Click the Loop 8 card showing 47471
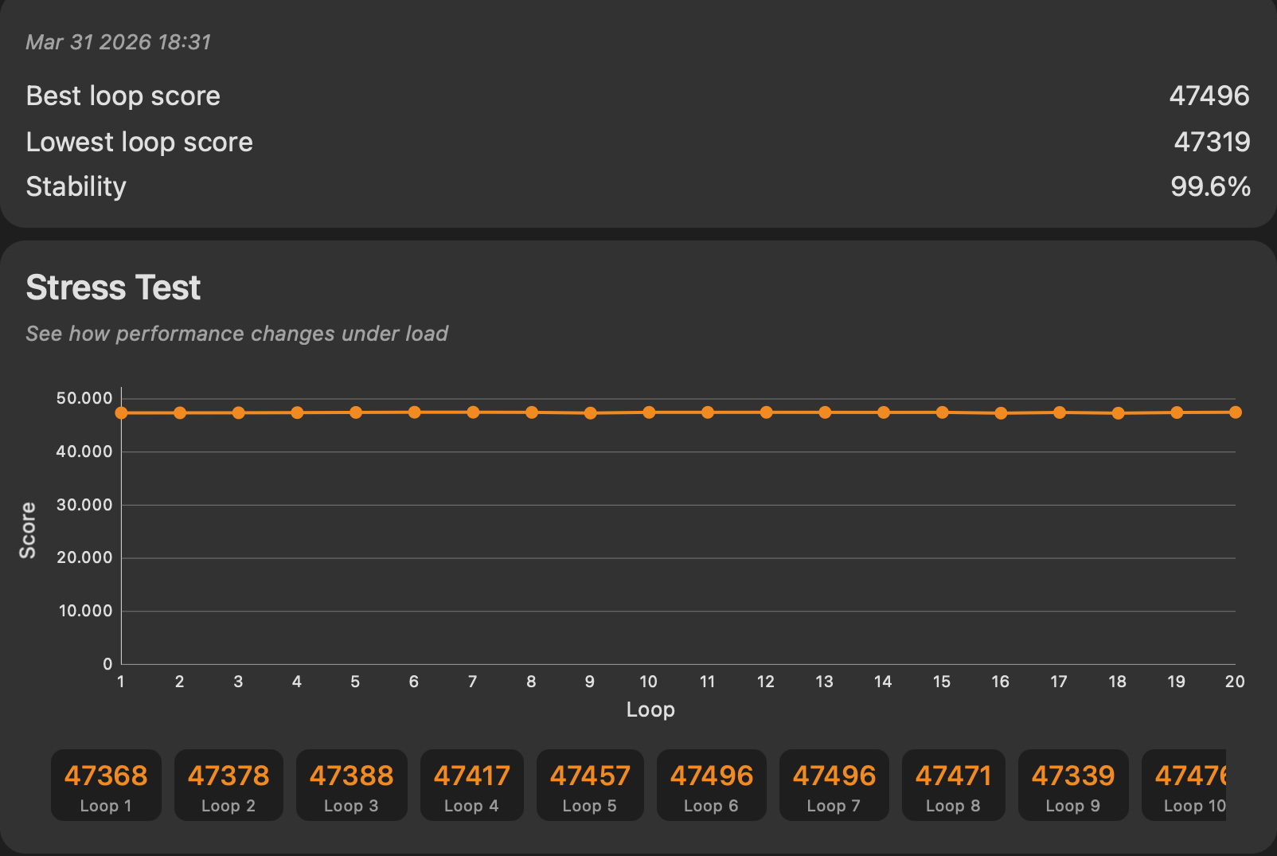Image resolution: width=1277 pixels, height=856 pixels. (953, 785)
